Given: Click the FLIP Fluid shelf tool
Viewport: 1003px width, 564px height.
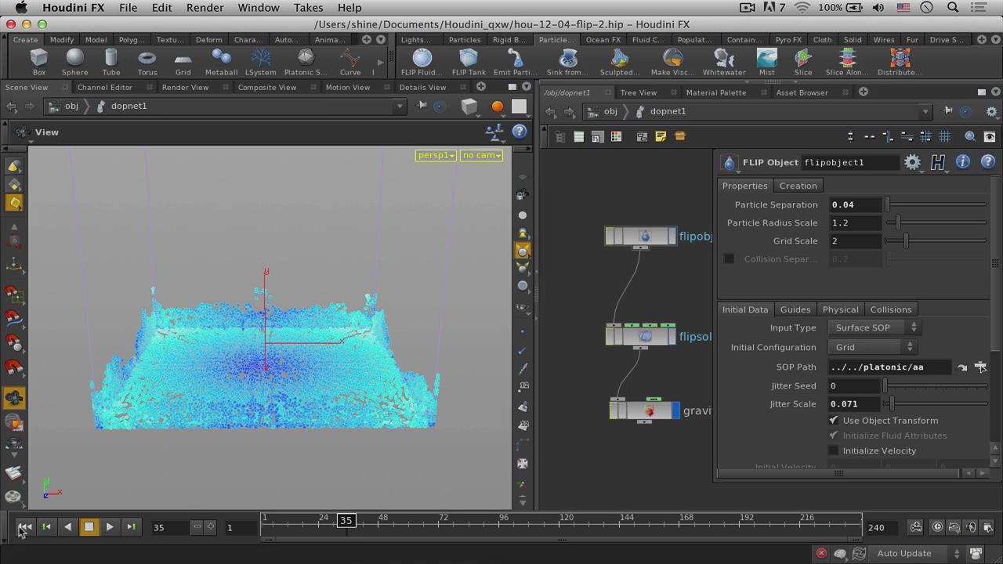Looking at the screenshot, I should (x=422, y=62).
